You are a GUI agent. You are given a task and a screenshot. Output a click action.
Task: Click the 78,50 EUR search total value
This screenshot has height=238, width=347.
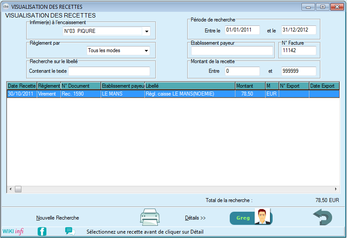point(327,200)
